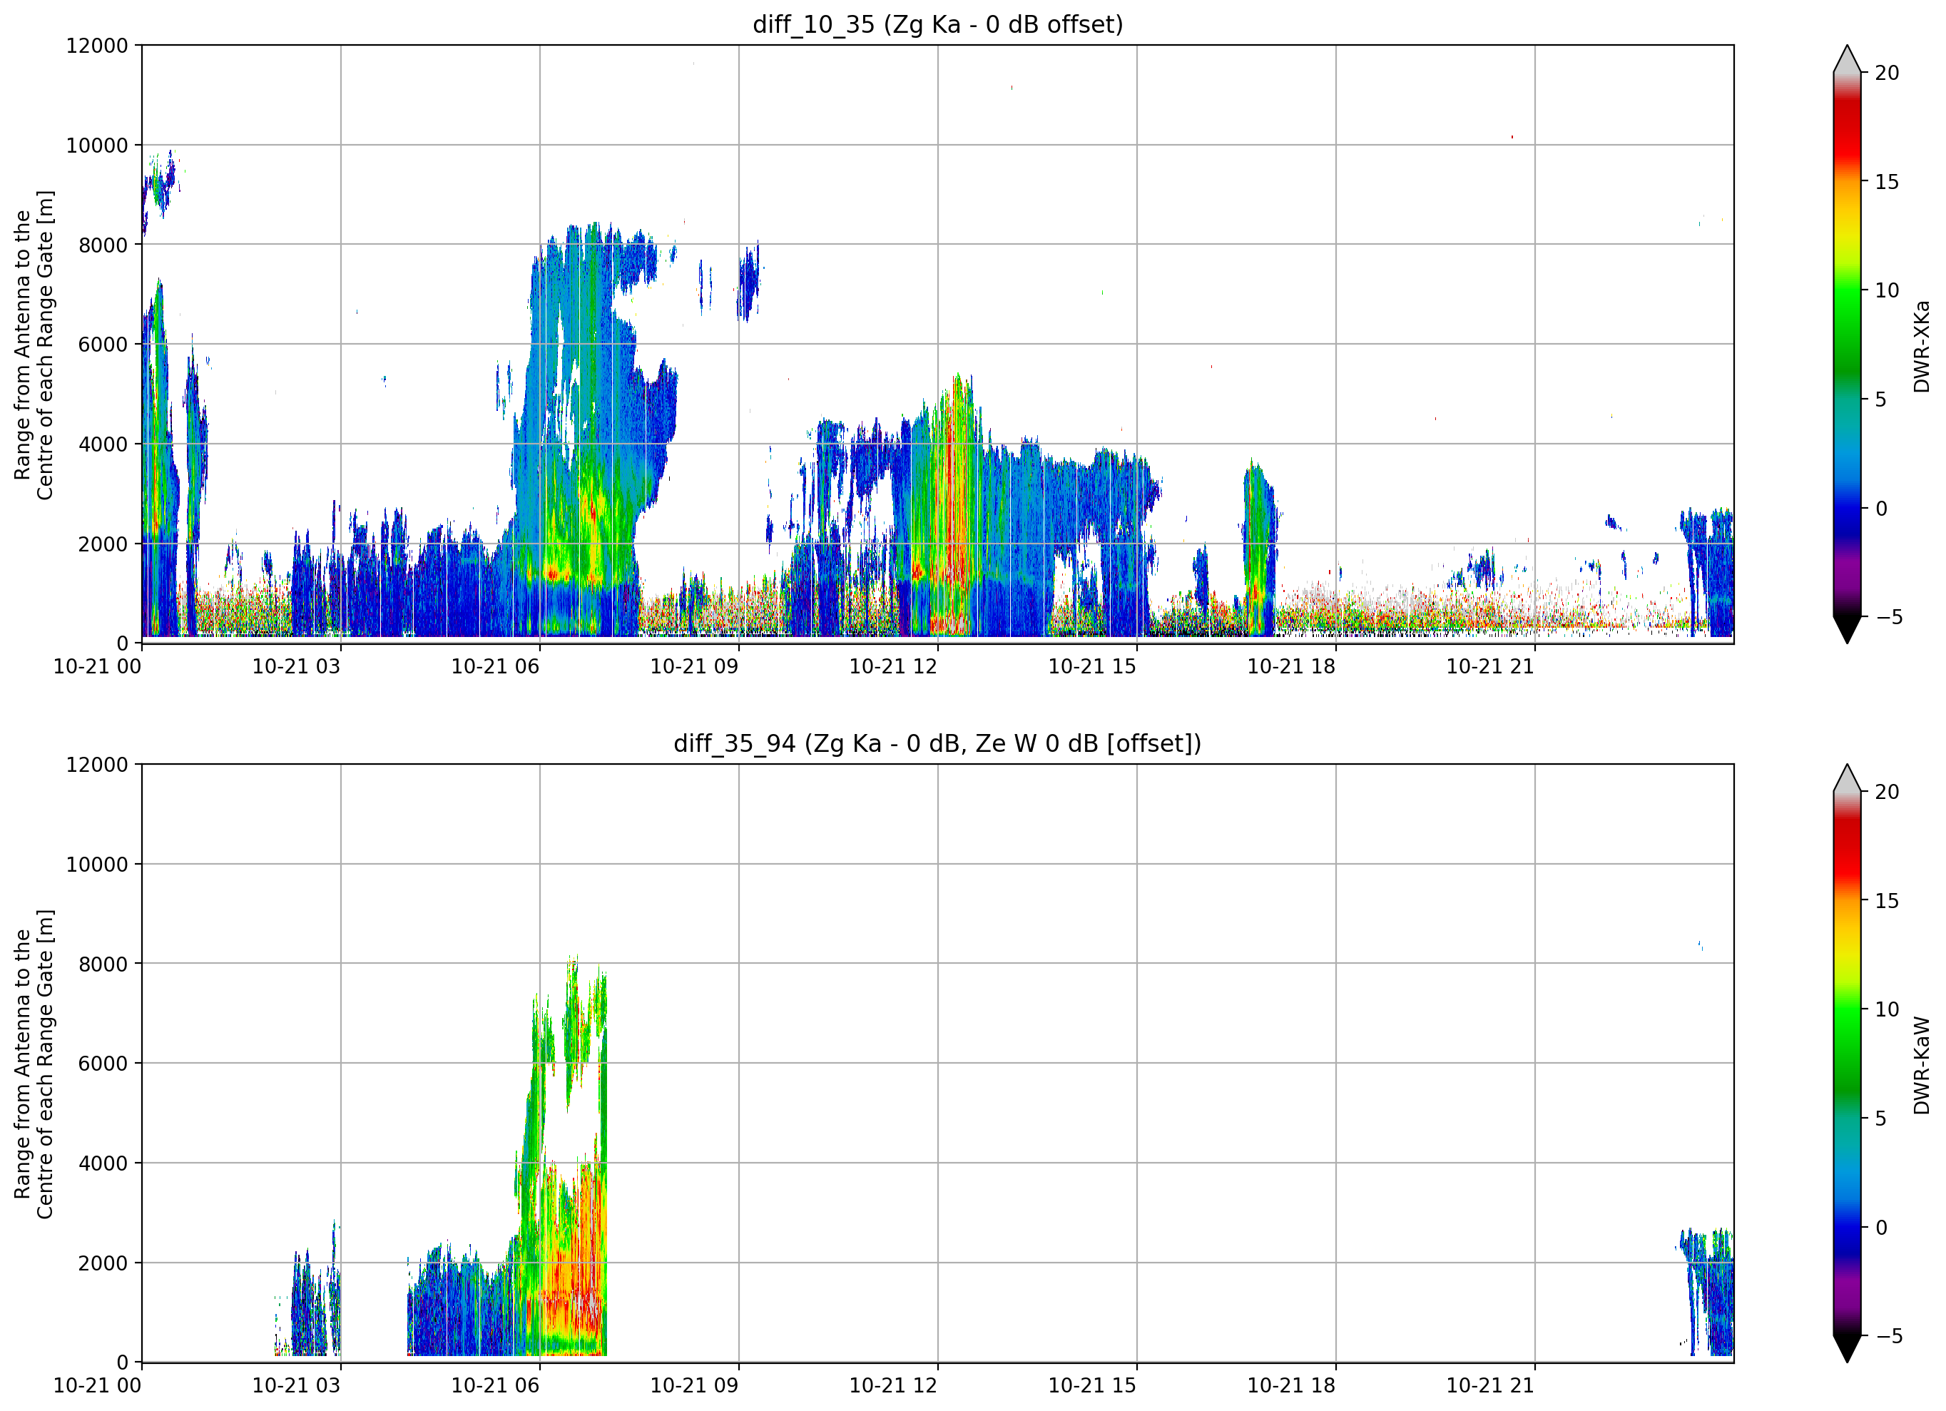Click "10-21 15" on the diff_10_35 time axis
Screen dimensions: 1946x1411
click(1093, 667)
